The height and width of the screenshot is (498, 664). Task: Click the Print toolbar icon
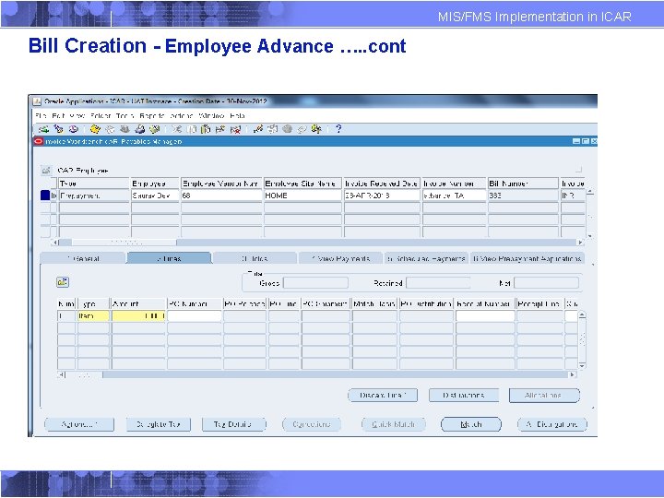point(140,129)
